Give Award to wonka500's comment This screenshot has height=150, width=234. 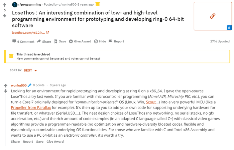coord(55,142)
